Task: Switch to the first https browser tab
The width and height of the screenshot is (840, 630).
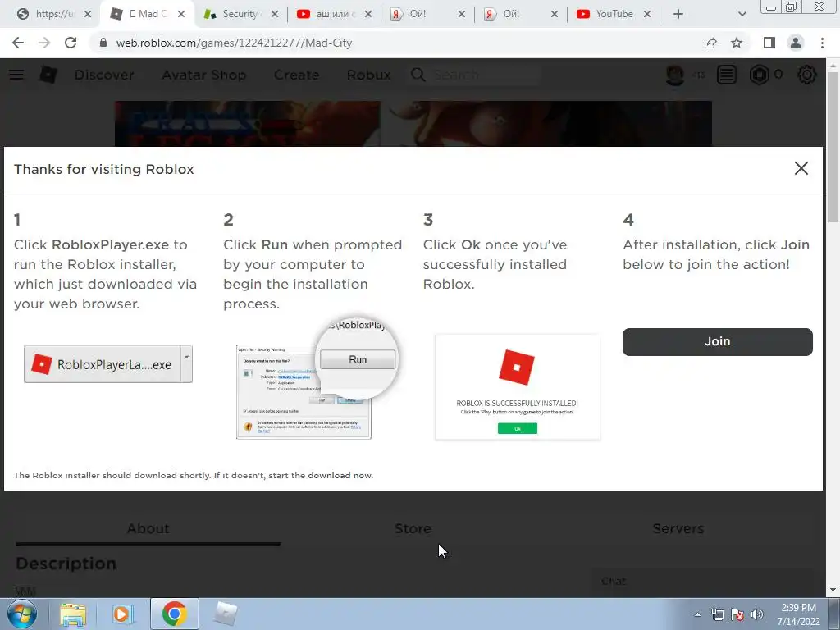Action: pos(53,14)
